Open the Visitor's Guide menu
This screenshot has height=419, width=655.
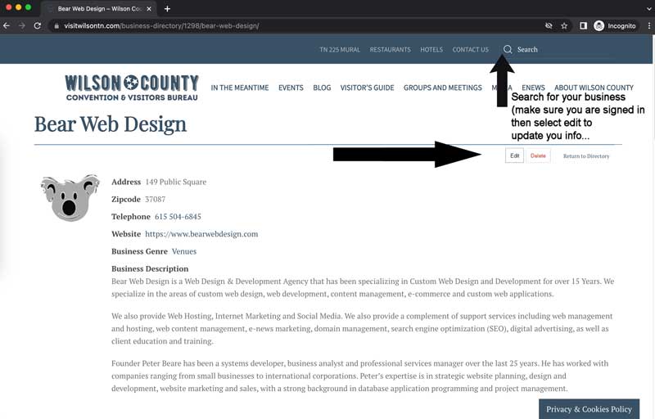click(367, 88)
